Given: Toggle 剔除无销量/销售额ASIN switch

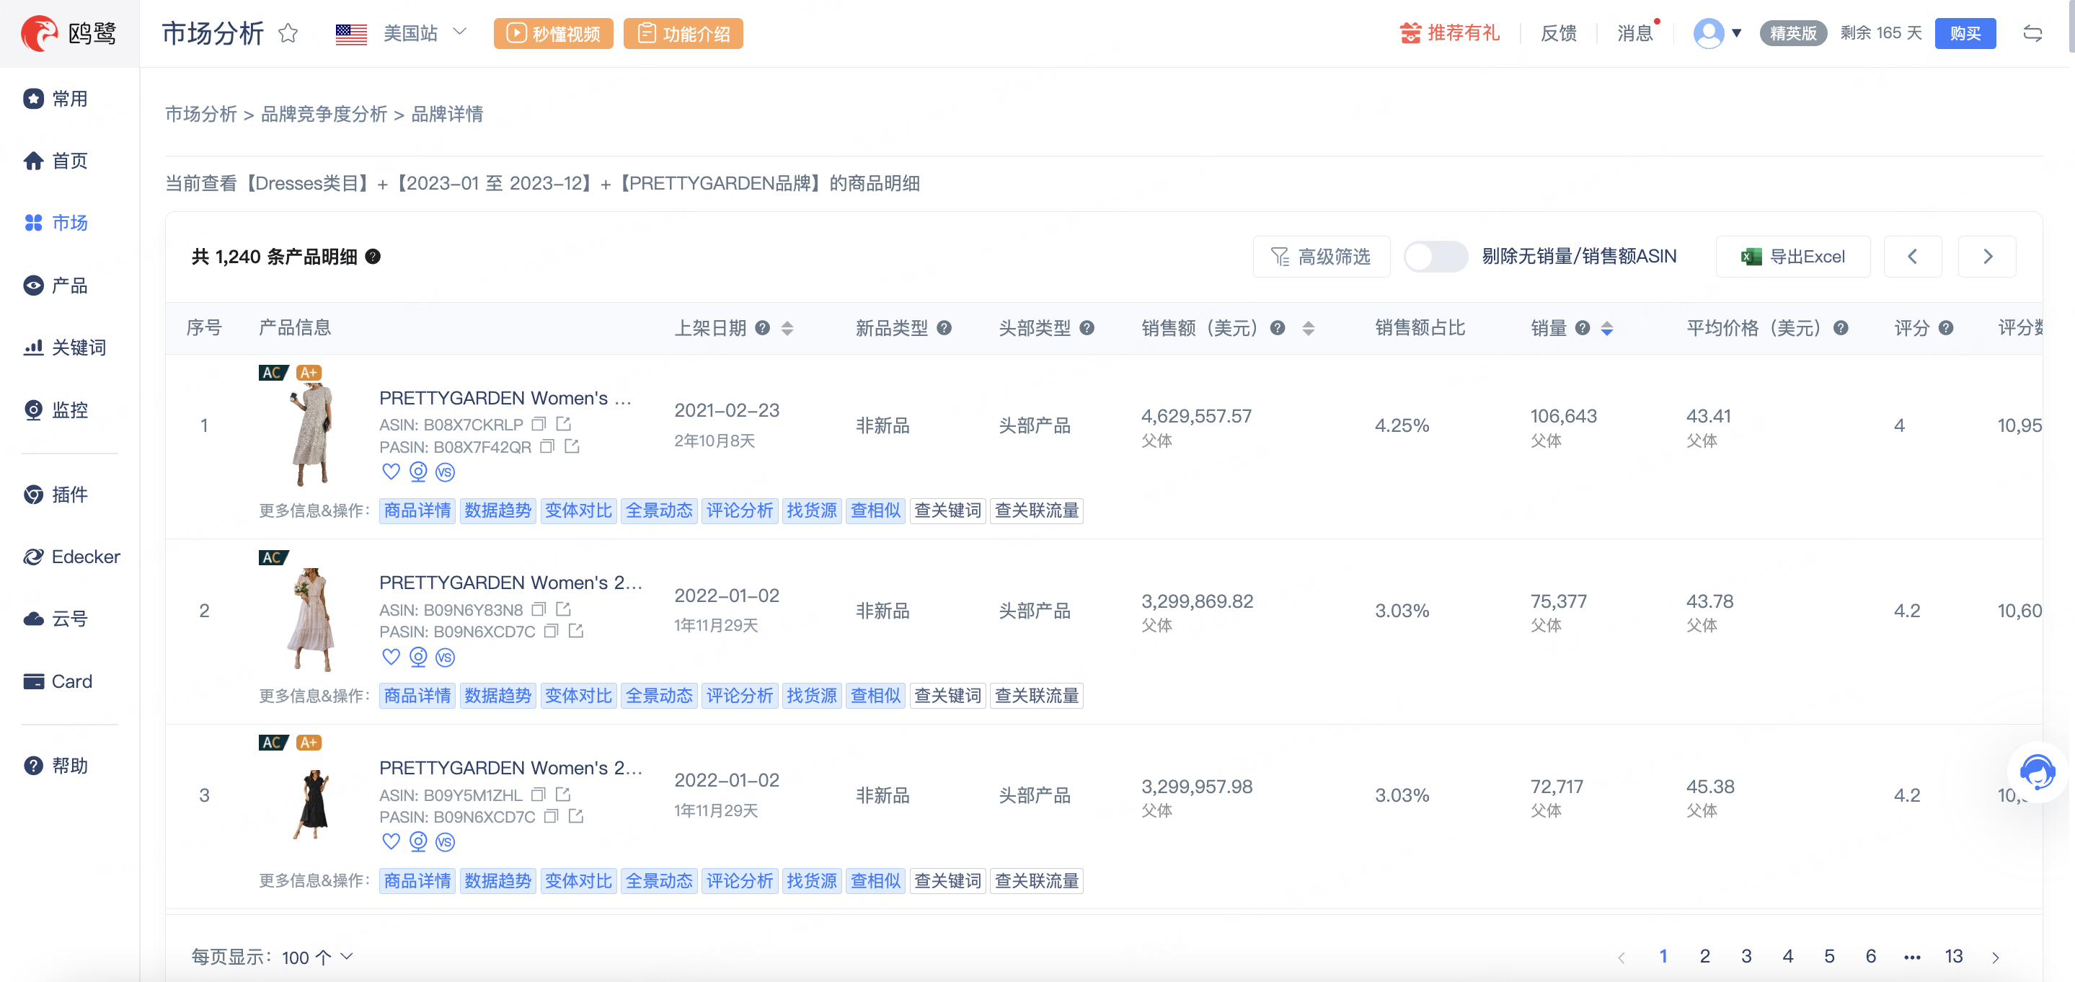Looking at the screenshot, I should coord(1435,256).
